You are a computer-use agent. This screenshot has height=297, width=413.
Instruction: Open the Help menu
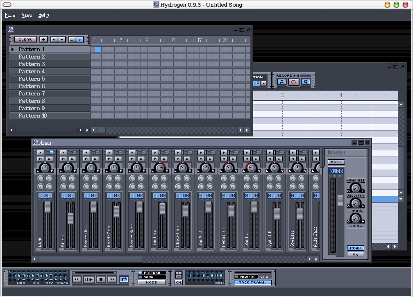click(43, 15)
